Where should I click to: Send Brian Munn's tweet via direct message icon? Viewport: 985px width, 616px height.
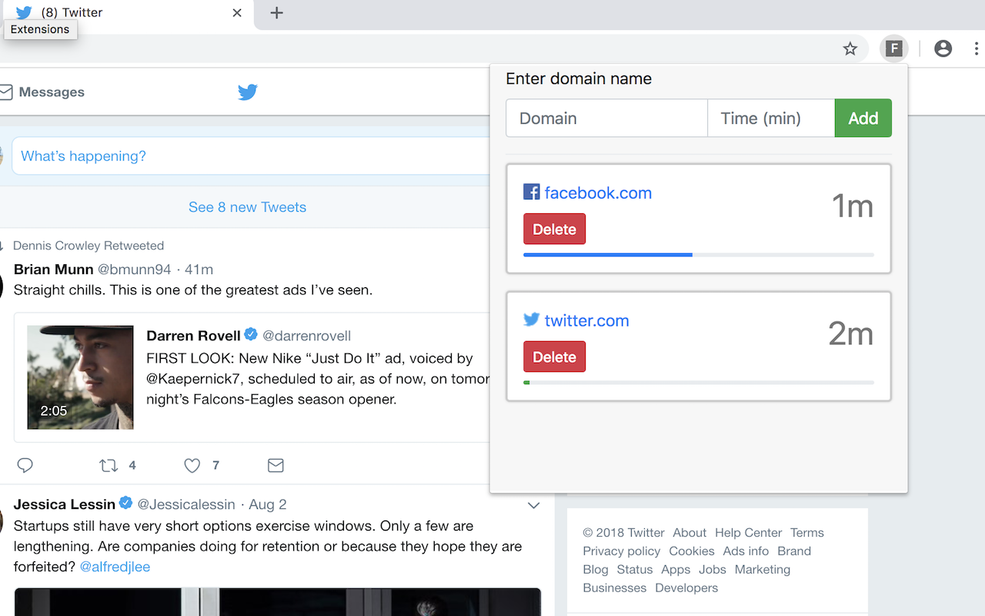pos(275,465)
